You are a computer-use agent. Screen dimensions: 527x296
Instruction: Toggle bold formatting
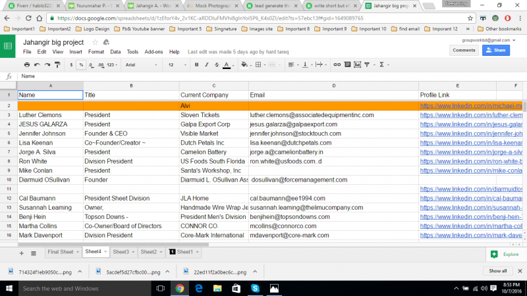pyautogui.click(x=196, y=64)
